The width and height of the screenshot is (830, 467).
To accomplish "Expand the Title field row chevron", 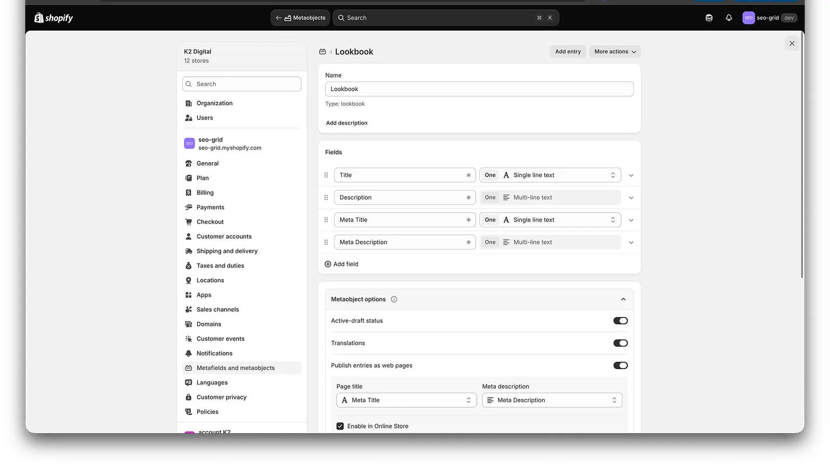I will click(631, 175).
